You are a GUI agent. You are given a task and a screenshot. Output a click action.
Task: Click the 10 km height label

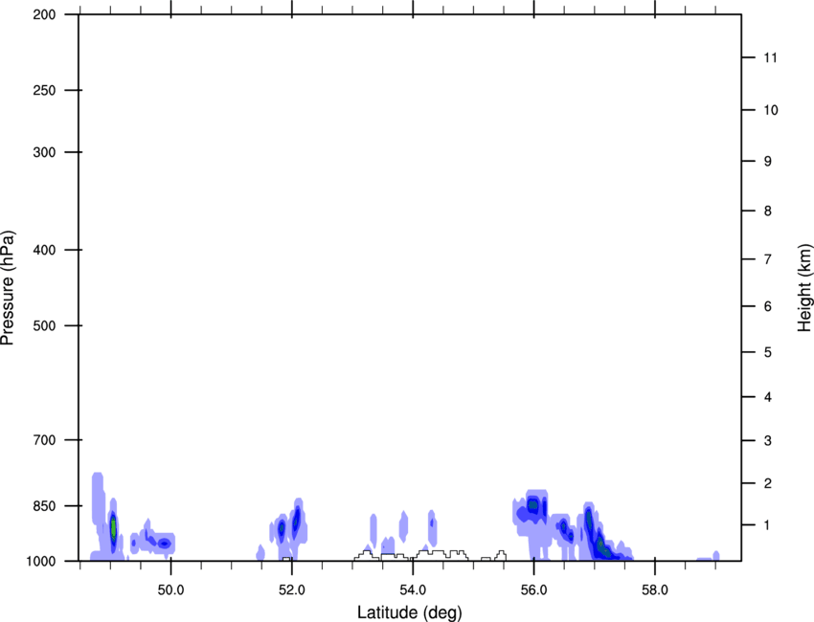point(771,110)
